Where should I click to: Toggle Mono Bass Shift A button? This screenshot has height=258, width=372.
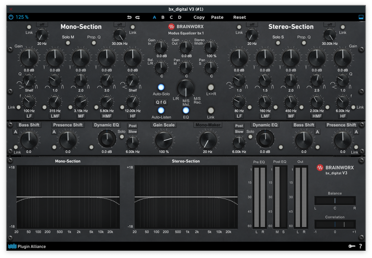tap(16, 132)
